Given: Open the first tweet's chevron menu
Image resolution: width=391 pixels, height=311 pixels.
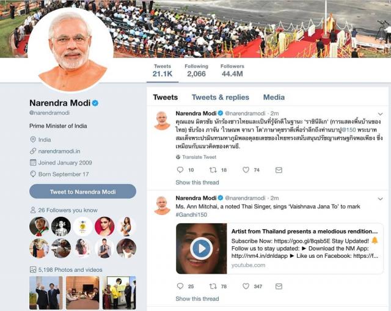Looking at the screenshot, I should 380,114.
